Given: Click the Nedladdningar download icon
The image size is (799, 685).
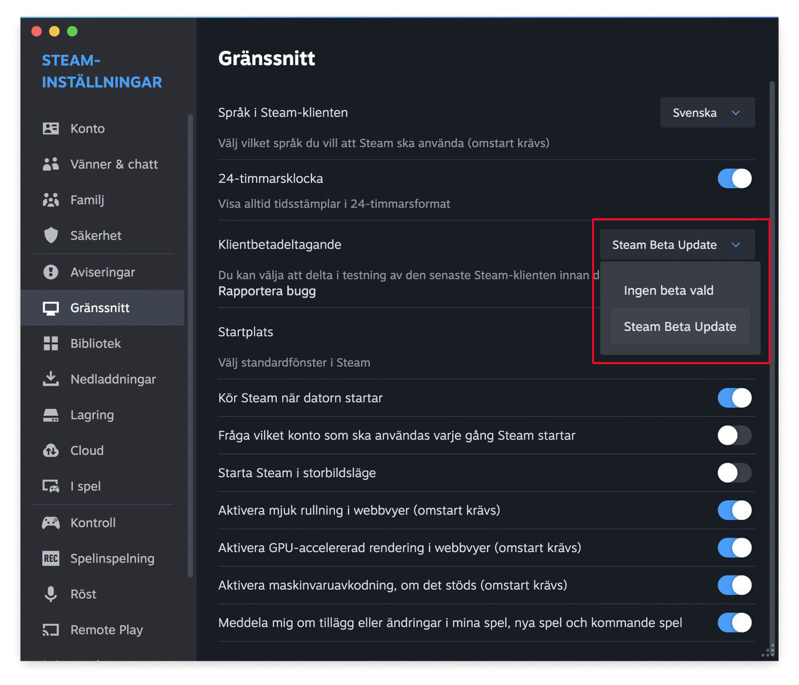Looking at the screenshot, I should (51, 379).
